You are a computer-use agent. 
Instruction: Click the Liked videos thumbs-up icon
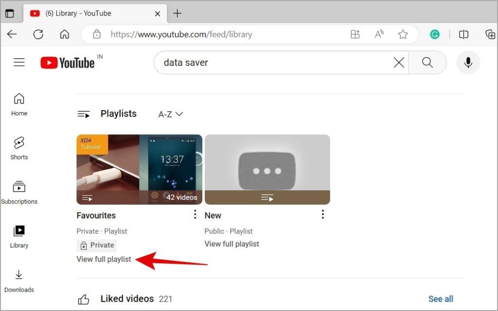coord(84,299)
